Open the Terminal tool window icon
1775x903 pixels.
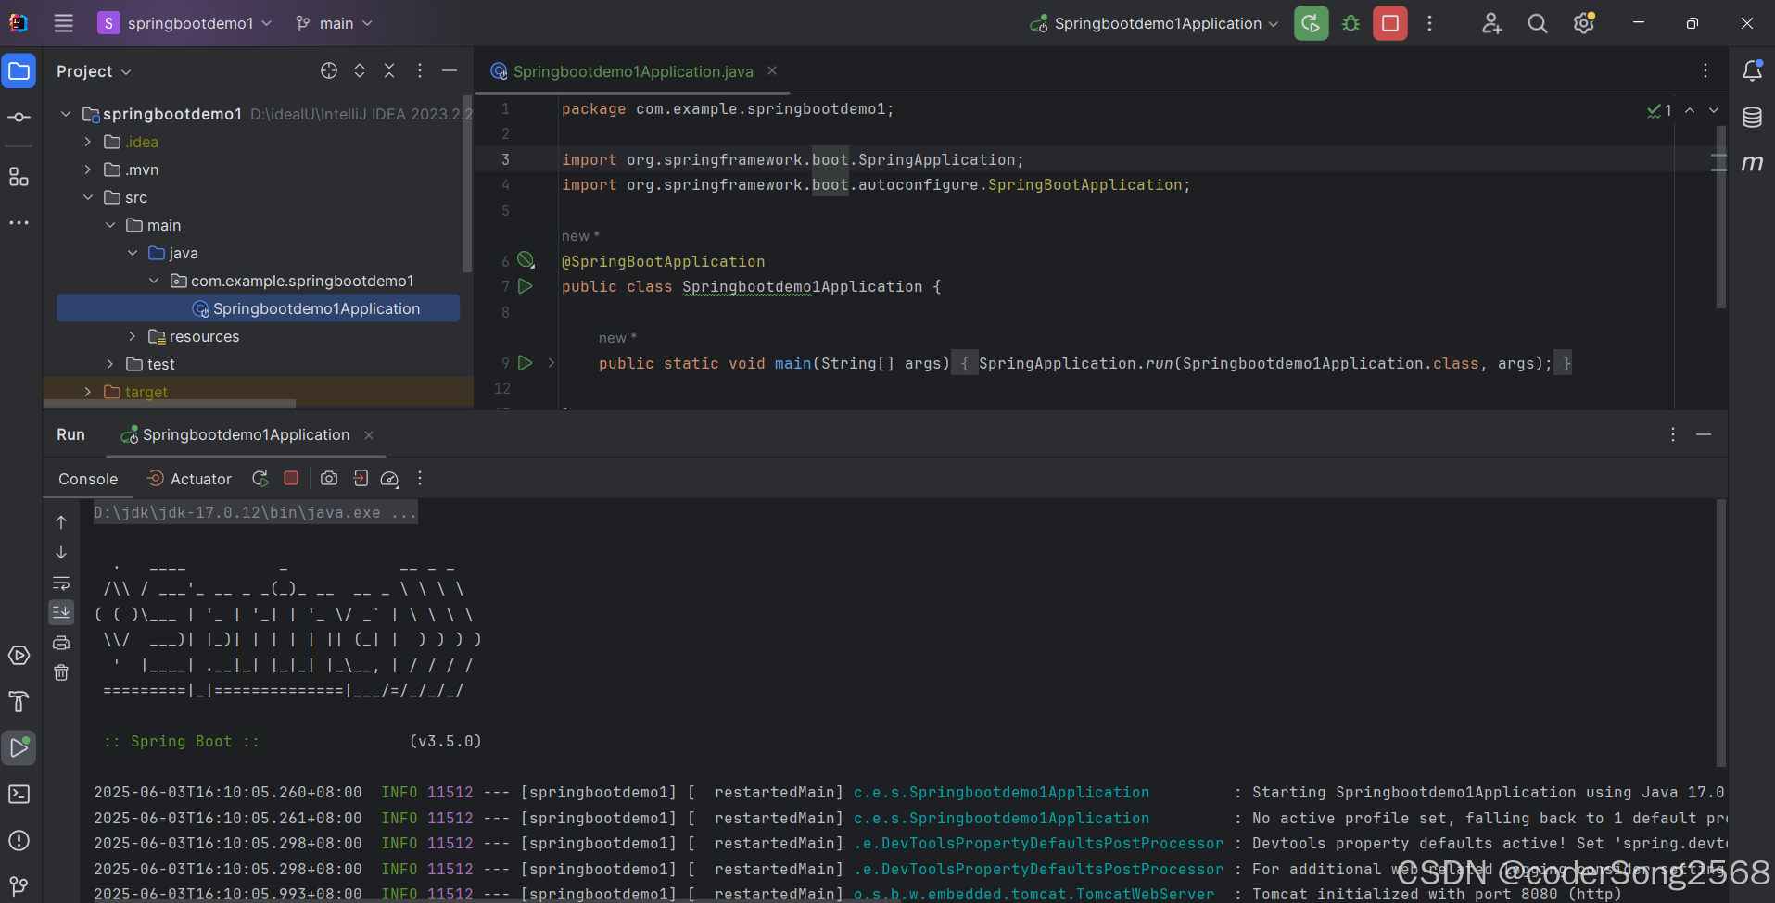tap(19, 794)
